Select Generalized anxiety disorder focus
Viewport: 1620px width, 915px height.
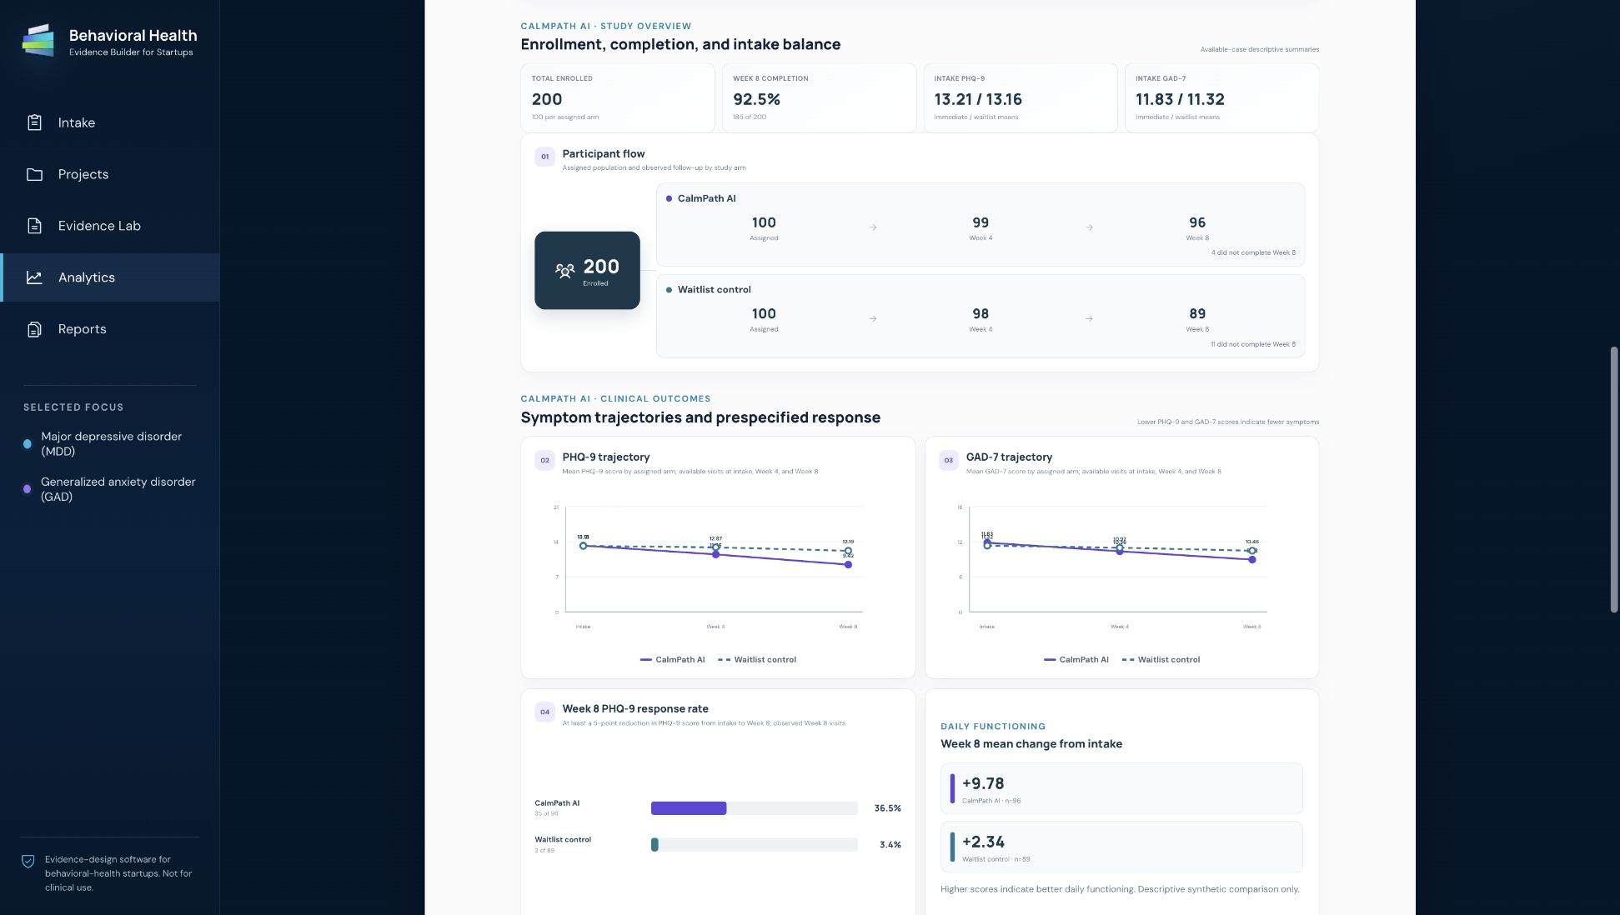point(109,489)
